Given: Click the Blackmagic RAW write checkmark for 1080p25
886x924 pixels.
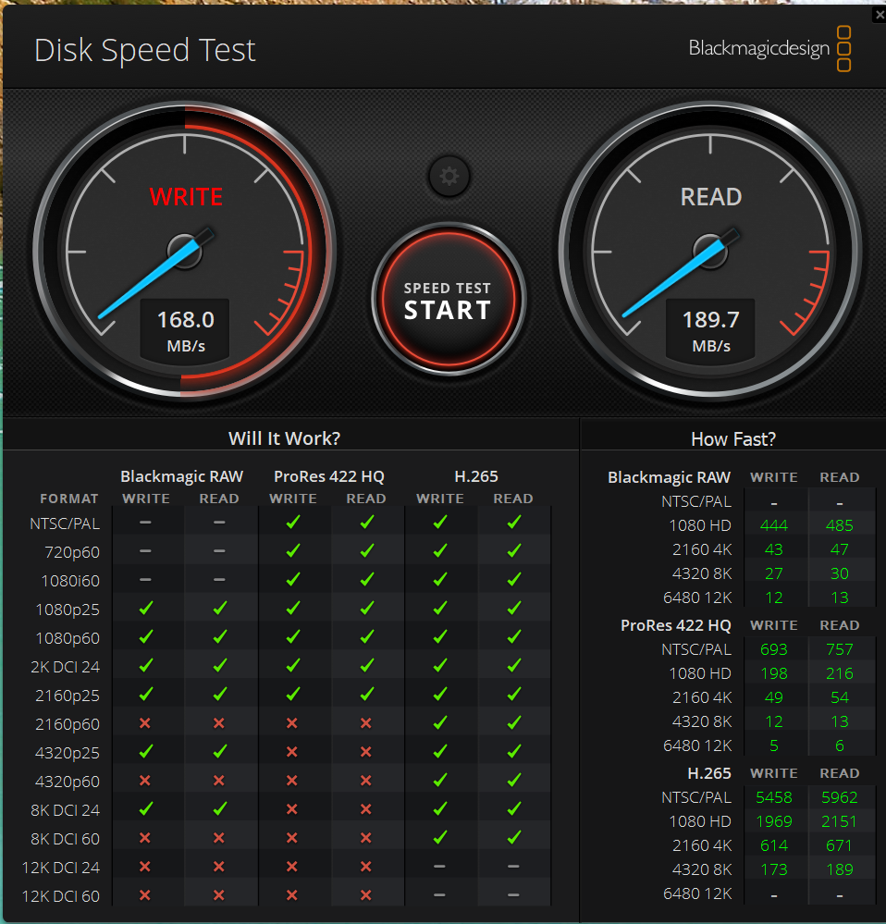Looking at the screenshot, I should click(145, 609).
